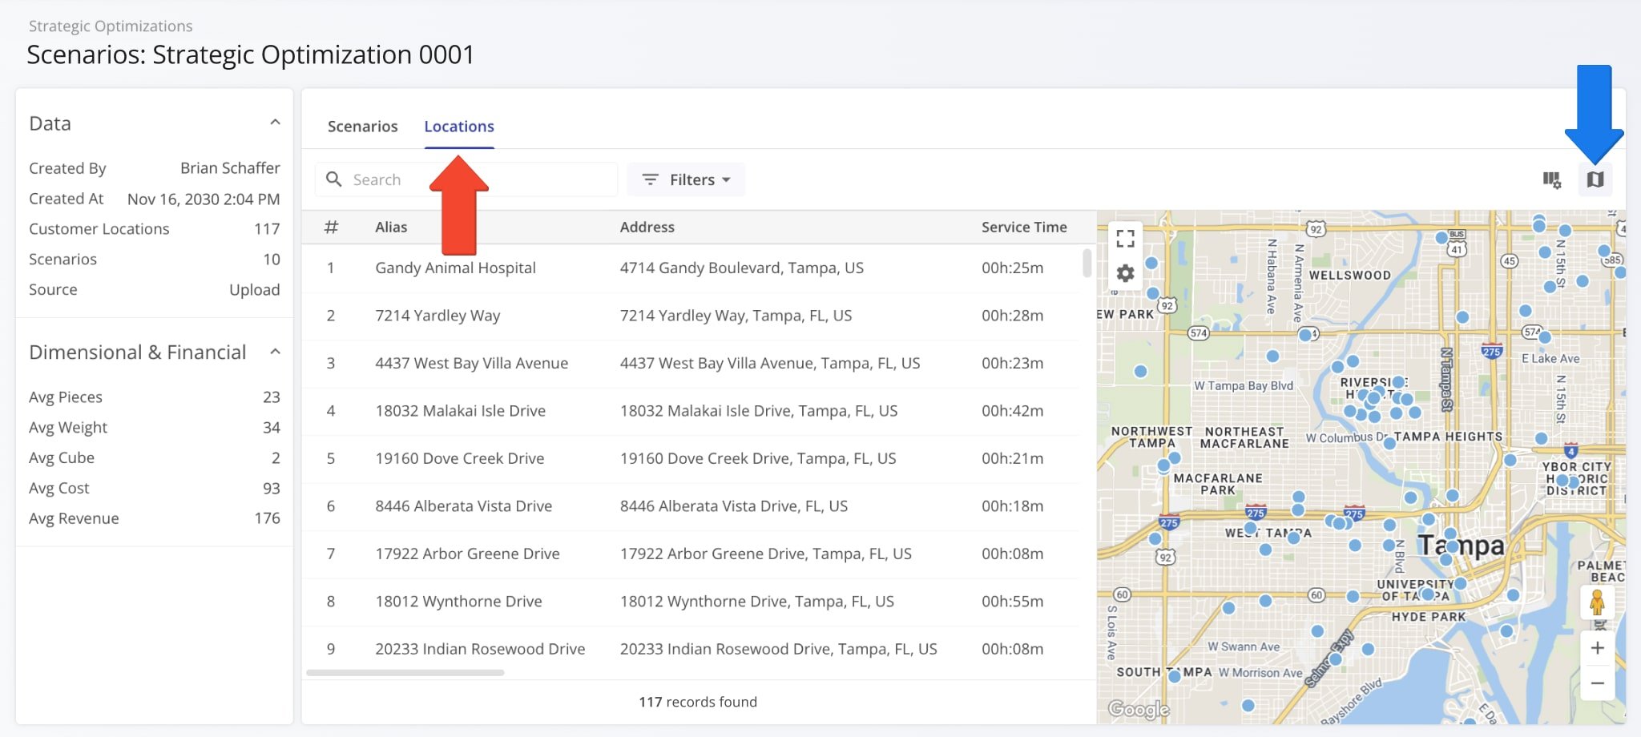Image resolution: width=1641 pixels, height=737 pixels.
Task: Open the map settings gear
Action: (1127, 273)
